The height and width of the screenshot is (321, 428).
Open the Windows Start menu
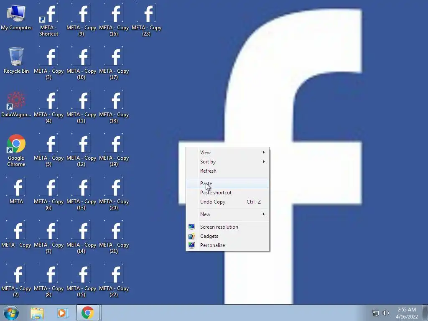point(11,313)
